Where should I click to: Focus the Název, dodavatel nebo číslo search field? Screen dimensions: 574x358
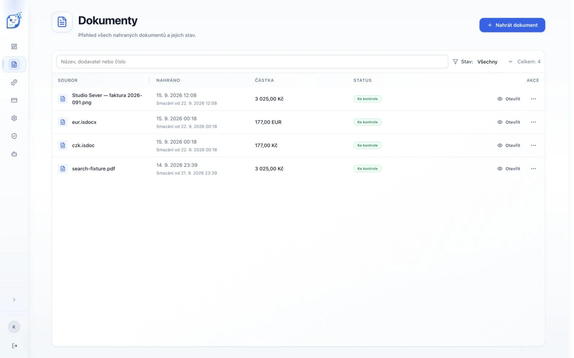[252, 62]
